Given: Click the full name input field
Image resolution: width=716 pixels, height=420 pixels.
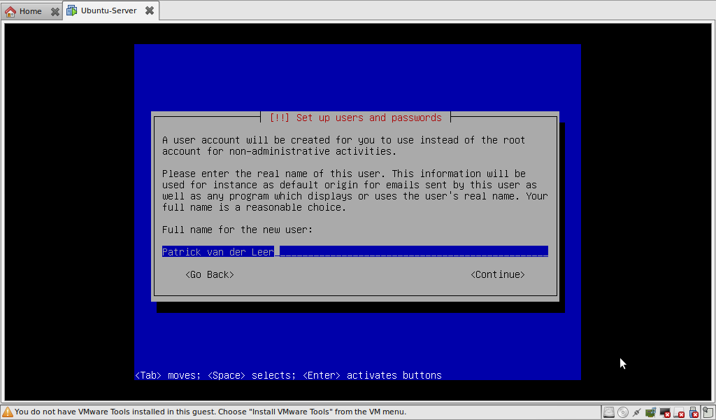Looking at the screenshot, I should click(x=355, y=251).
